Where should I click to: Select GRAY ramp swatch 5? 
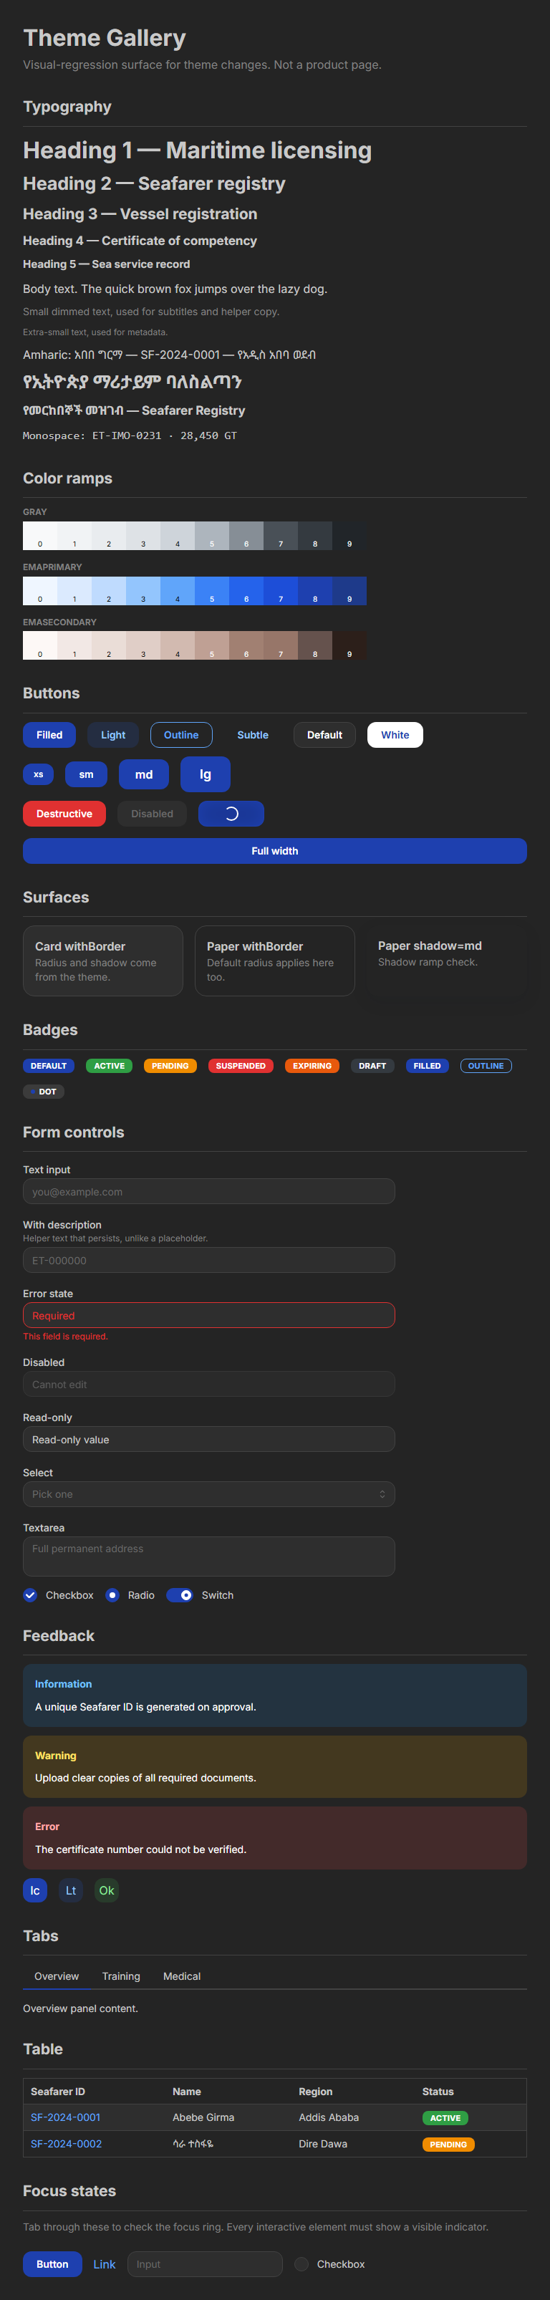(211, 536)
